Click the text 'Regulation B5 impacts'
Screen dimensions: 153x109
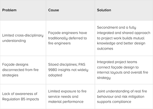pyautogui.click(x=21, y=99)
